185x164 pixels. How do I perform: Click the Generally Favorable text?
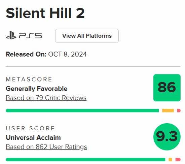coord(37,89)
